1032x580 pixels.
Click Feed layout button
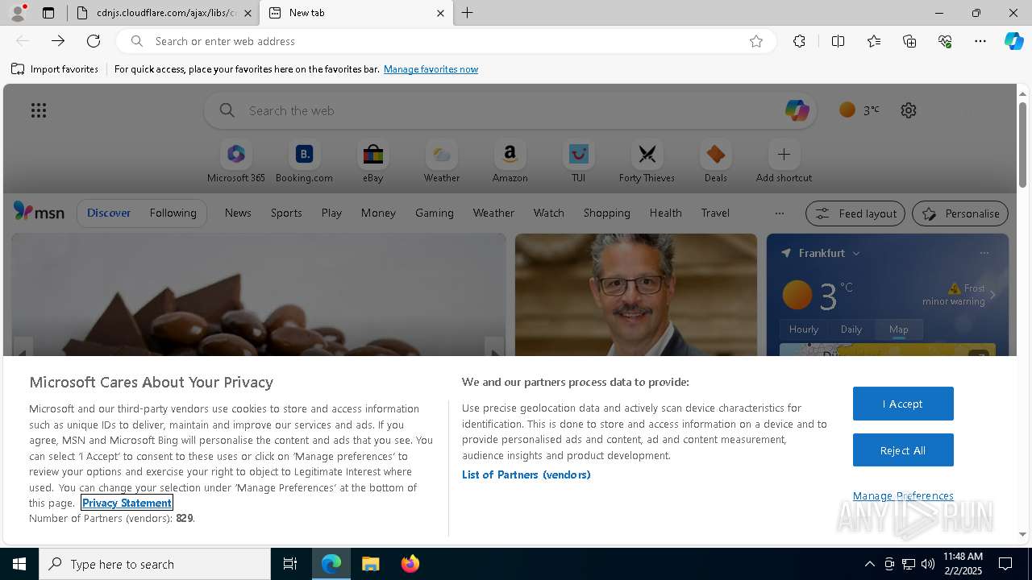click(855, 213)
